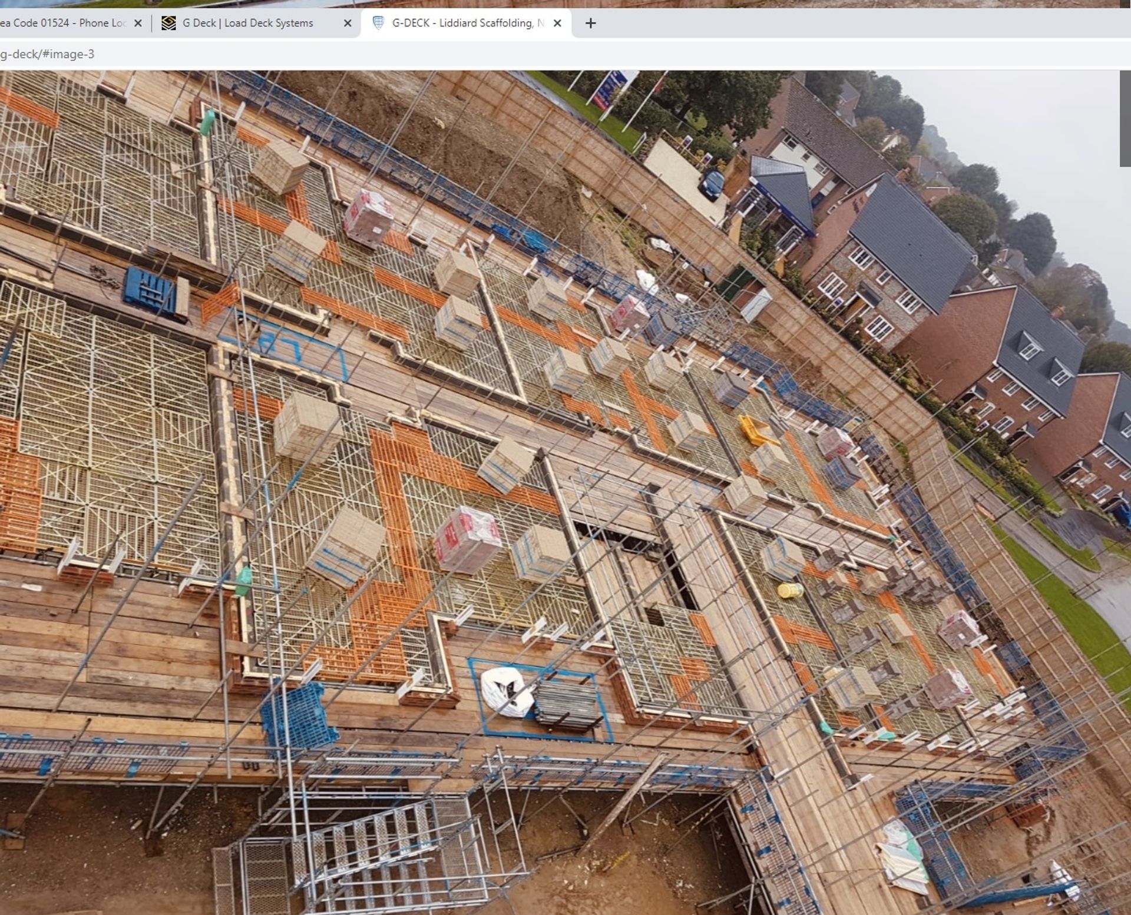Close the G Deck Load Deck Systems tab

[348, 23]
